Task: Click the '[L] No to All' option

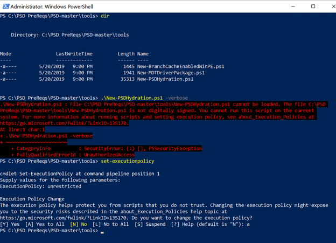Action: click(110, 224)
